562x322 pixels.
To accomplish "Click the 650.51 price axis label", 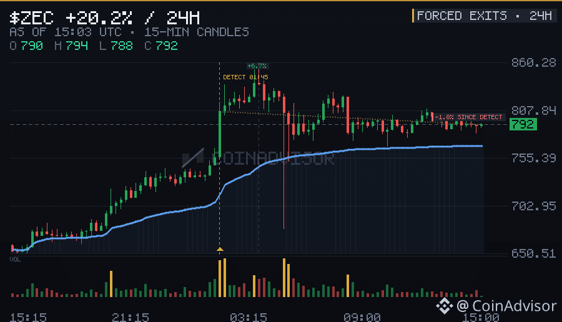I will 534,253.
